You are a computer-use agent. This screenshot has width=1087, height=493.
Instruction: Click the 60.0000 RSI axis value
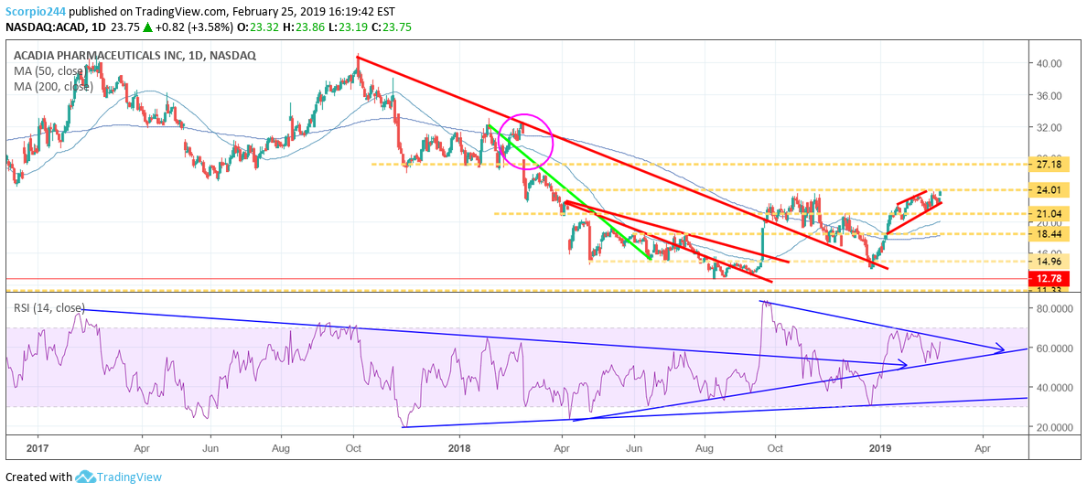(x=1055, y=348)
